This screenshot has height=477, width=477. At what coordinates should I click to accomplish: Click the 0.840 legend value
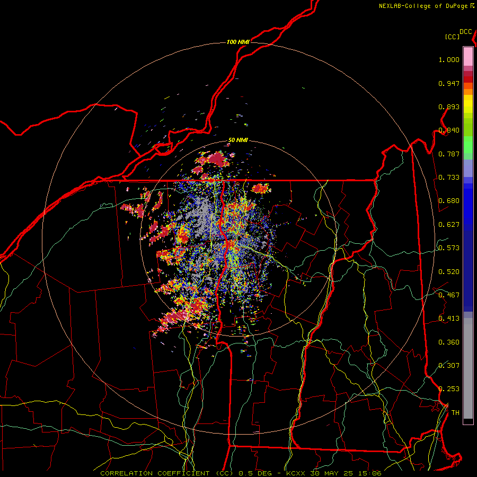[x=449, y=130]
